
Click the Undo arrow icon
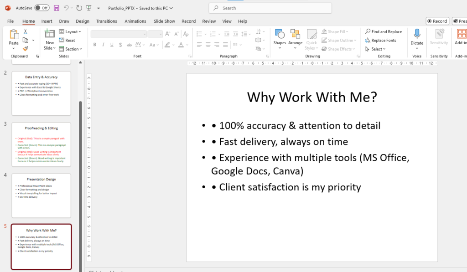pos(66,8)
